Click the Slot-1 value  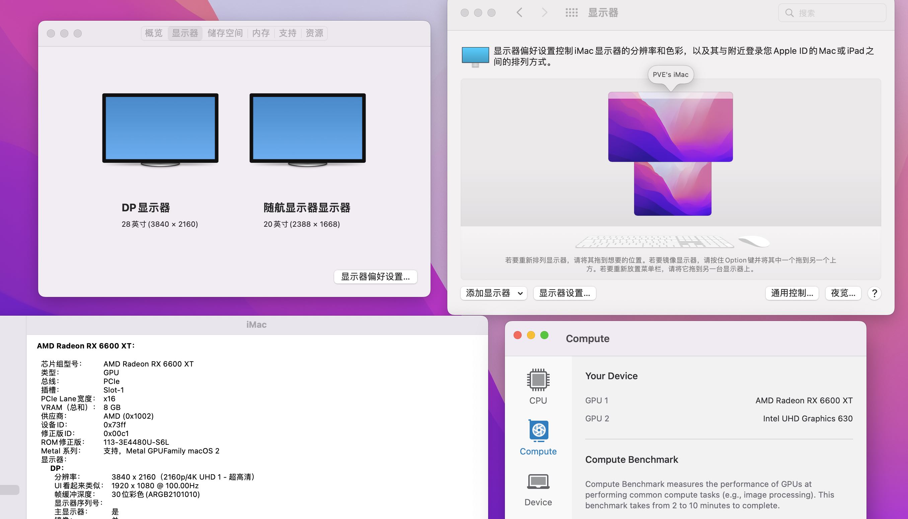coord(113,390)
